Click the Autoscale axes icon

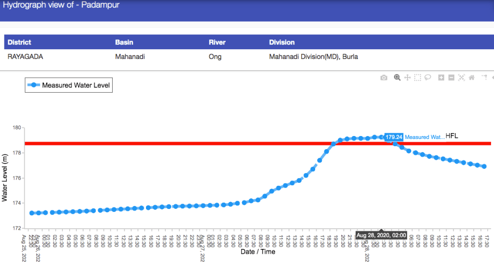point(461,78)
